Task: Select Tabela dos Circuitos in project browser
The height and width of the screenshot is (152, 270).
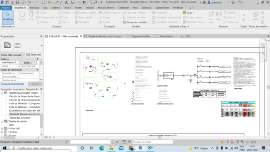Action: coord(19,118)
